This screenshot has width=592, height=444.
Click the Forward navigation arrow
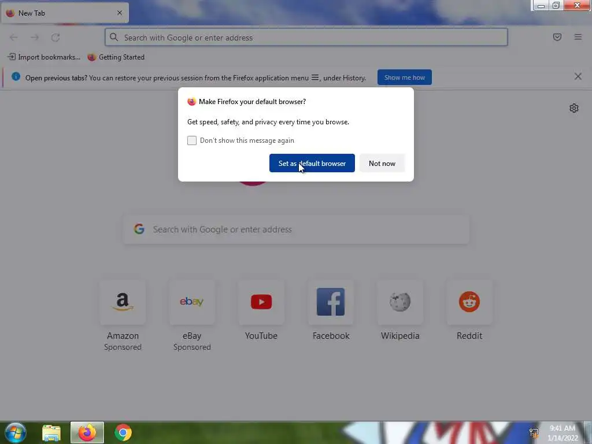pyautogui.click(x=35, y=38)
